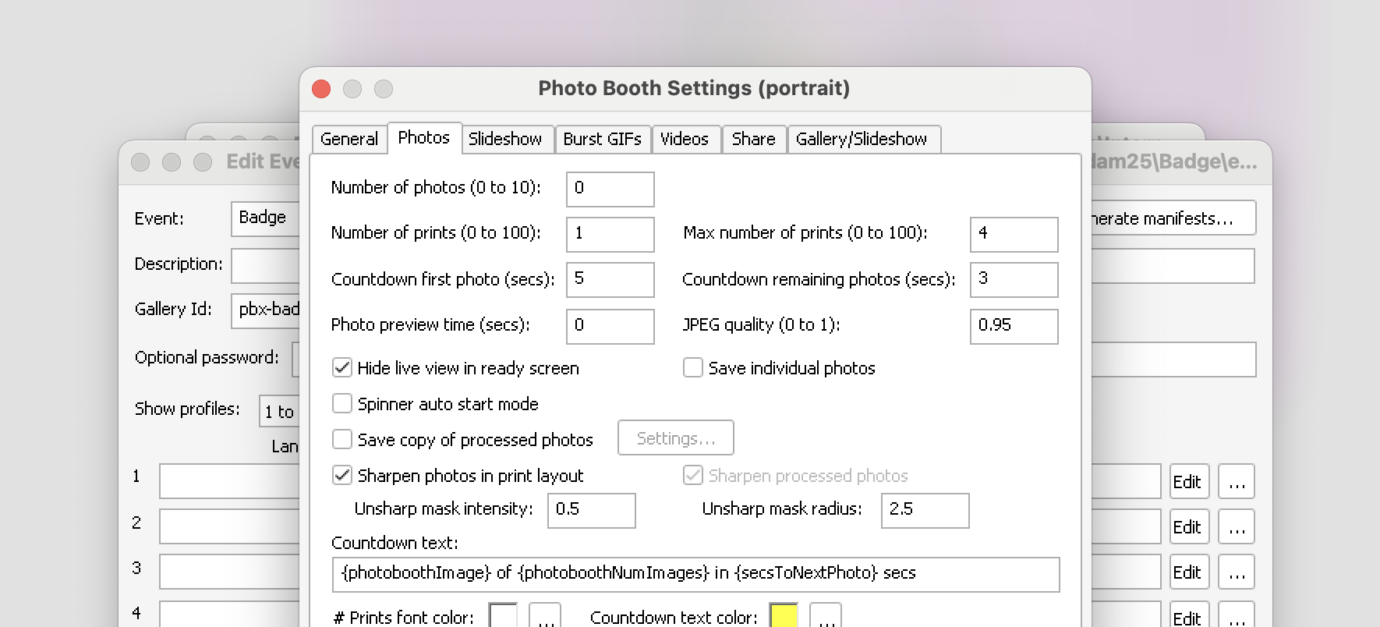Open color picker for Countdown text color
The image size is (1380, 627).
(x=826, y=615)
